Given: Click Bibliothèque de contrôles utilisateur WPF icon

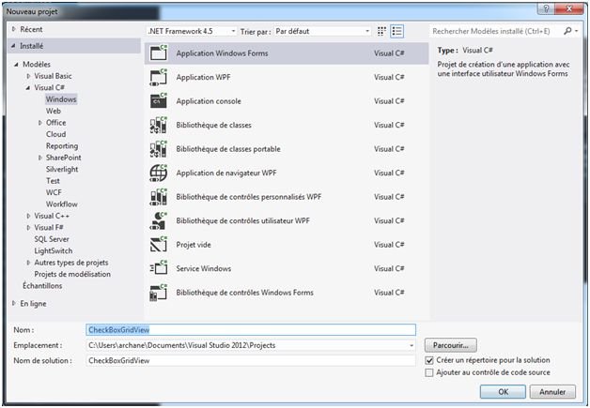Looking at the screenshot, I should click(x=159, y=220).
